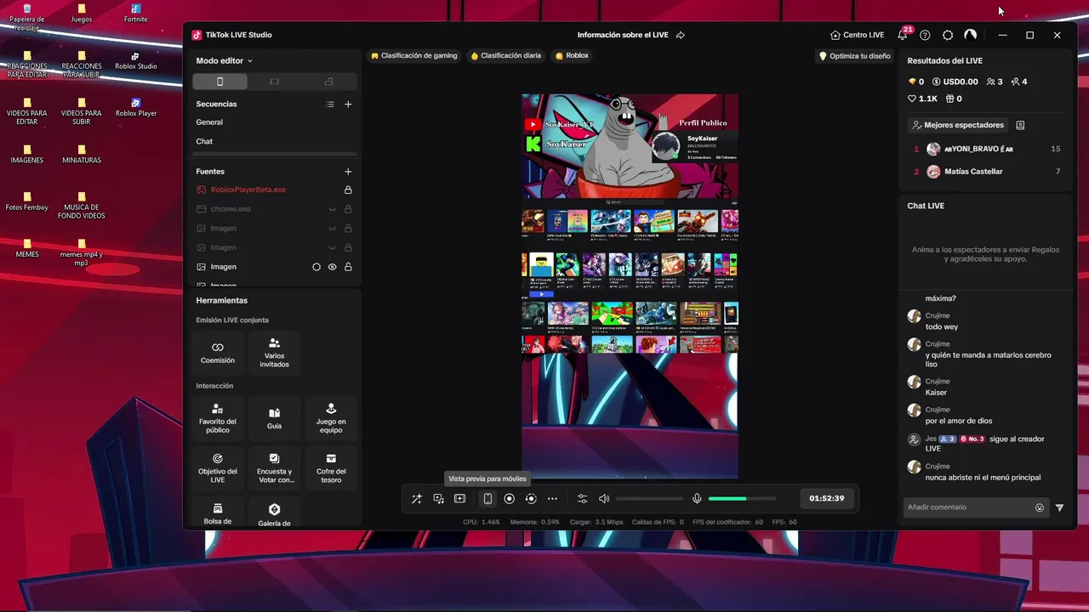1089x612 pixels.
Task: Open Roblox Studio desktop shortcut
Action: pyautogui.click(x=136, y=61)
